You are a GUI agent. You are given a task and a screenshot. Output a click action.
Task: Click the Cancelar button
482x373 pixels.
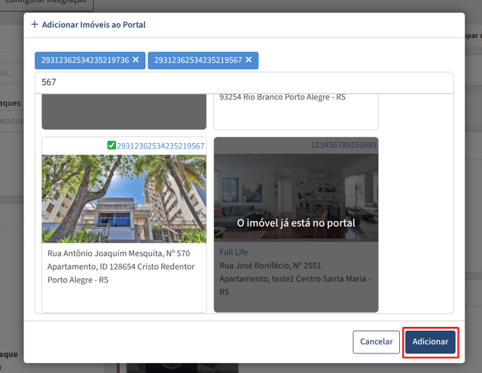click(x=376, y=341)
